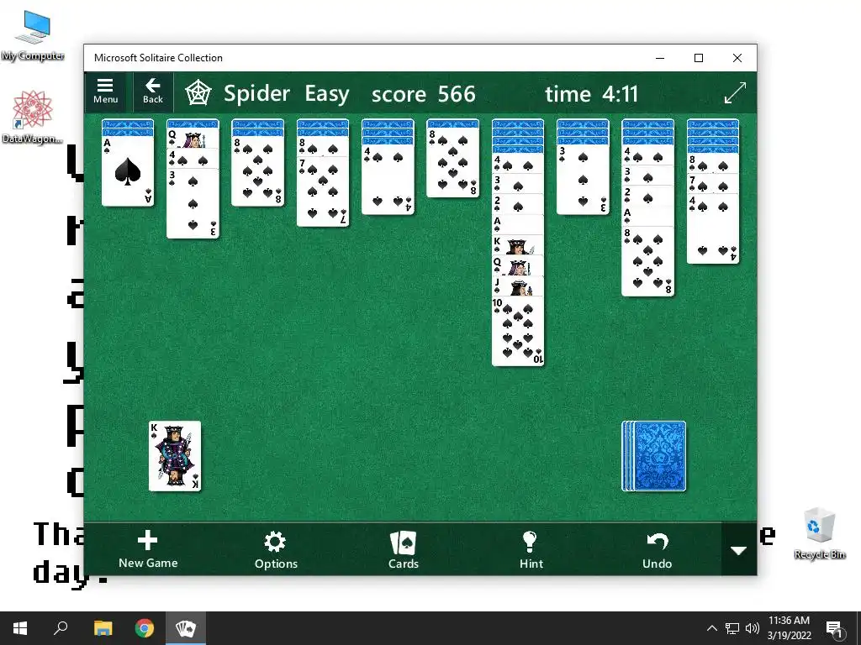The height and width of the screenshot is (645, 861).
Task: Click the Spider web game icon
Action: pyautogui.click(x=198, y=92)
